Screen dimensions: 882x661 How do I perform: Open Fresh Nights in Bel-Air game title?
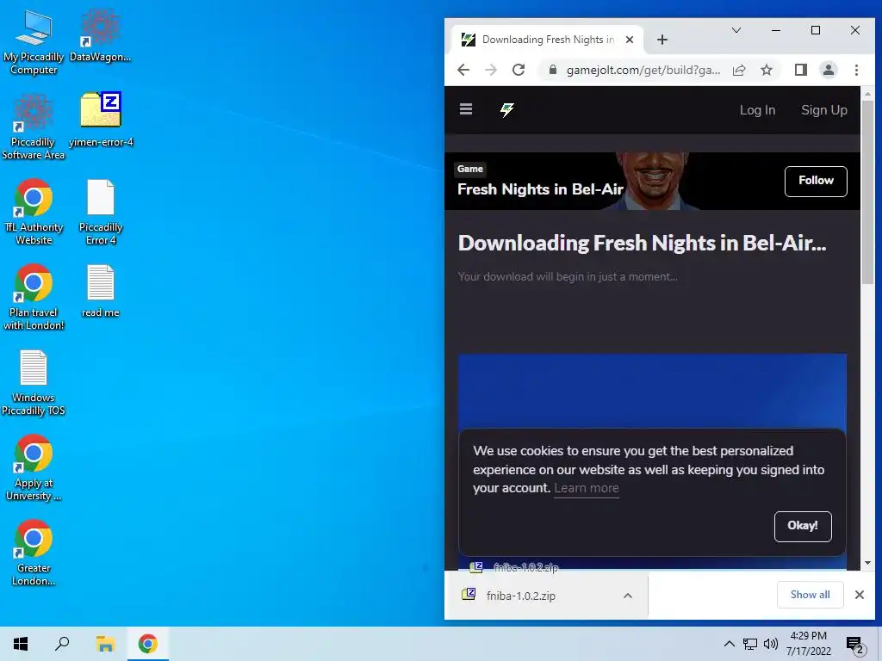click(x=540, y=189)
